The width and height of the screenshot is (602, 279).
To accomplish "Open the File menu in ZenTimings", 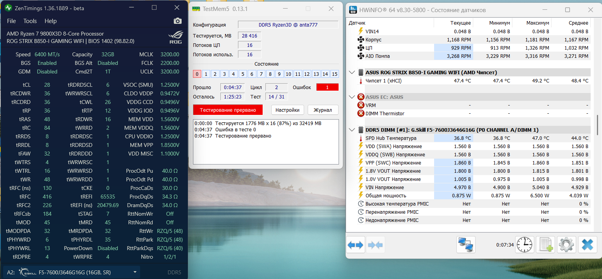I will (11, 21).
